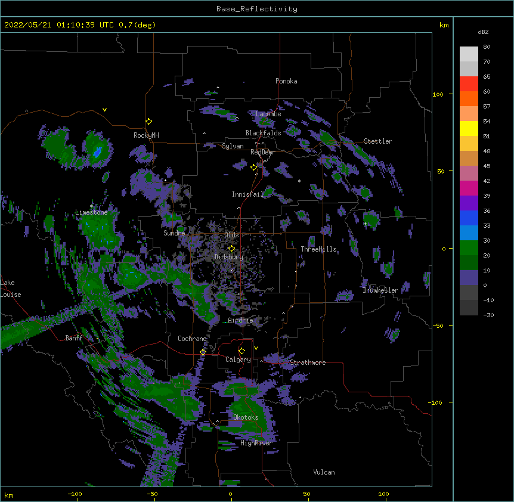Click the Calgary city label
This screenshot has height=502, width=514.
coord(238,360)
